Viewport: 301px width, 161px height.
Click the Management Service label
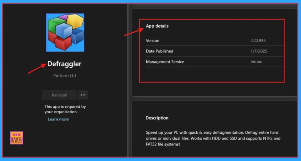165,62
